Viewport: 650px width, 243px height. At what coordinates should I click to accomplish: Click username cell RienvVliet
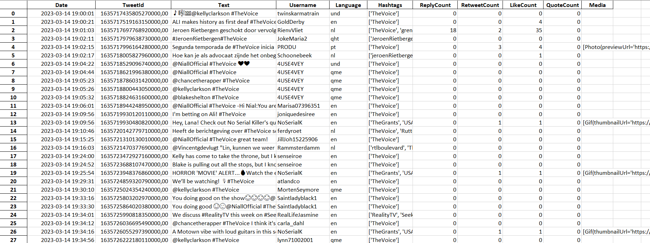coord(303,30)
